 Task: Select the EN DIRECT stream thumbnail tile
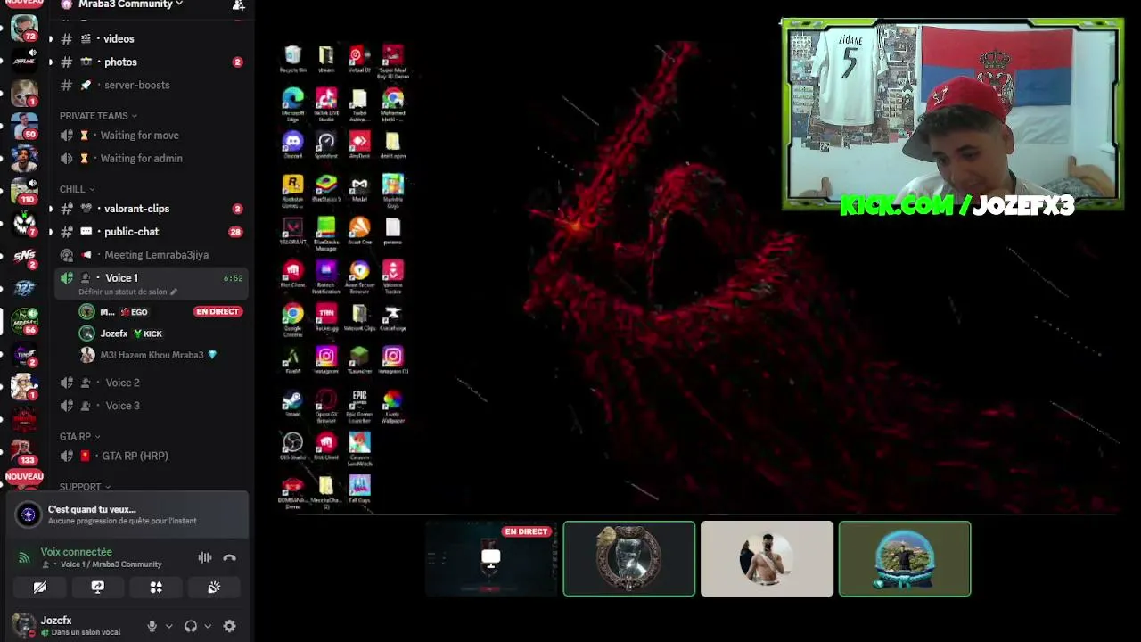click(491, 558)
